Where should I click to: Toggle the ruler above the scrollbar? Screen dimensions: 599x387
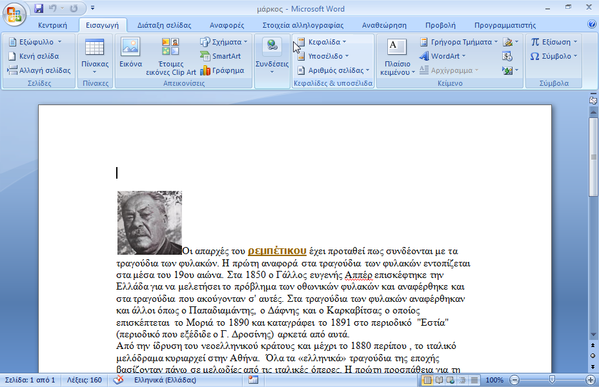coord(592,100)
